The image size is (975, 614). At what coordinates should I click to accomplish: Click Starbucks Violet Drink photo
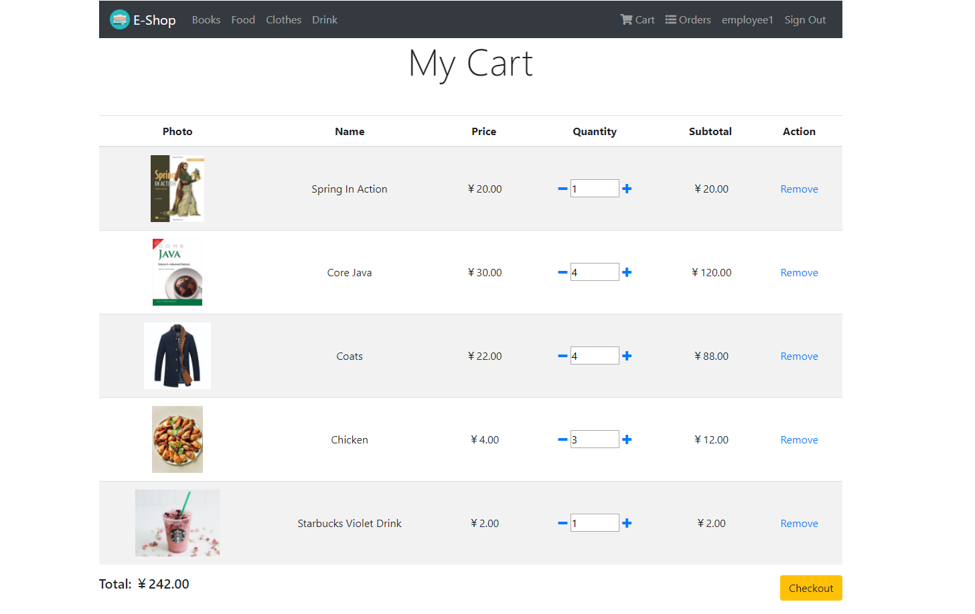pyautogui.click(x=177, y=523)
